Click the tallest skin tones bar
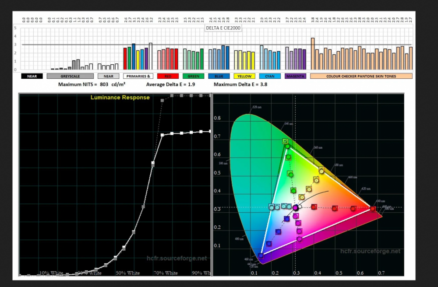 point(313,53)
